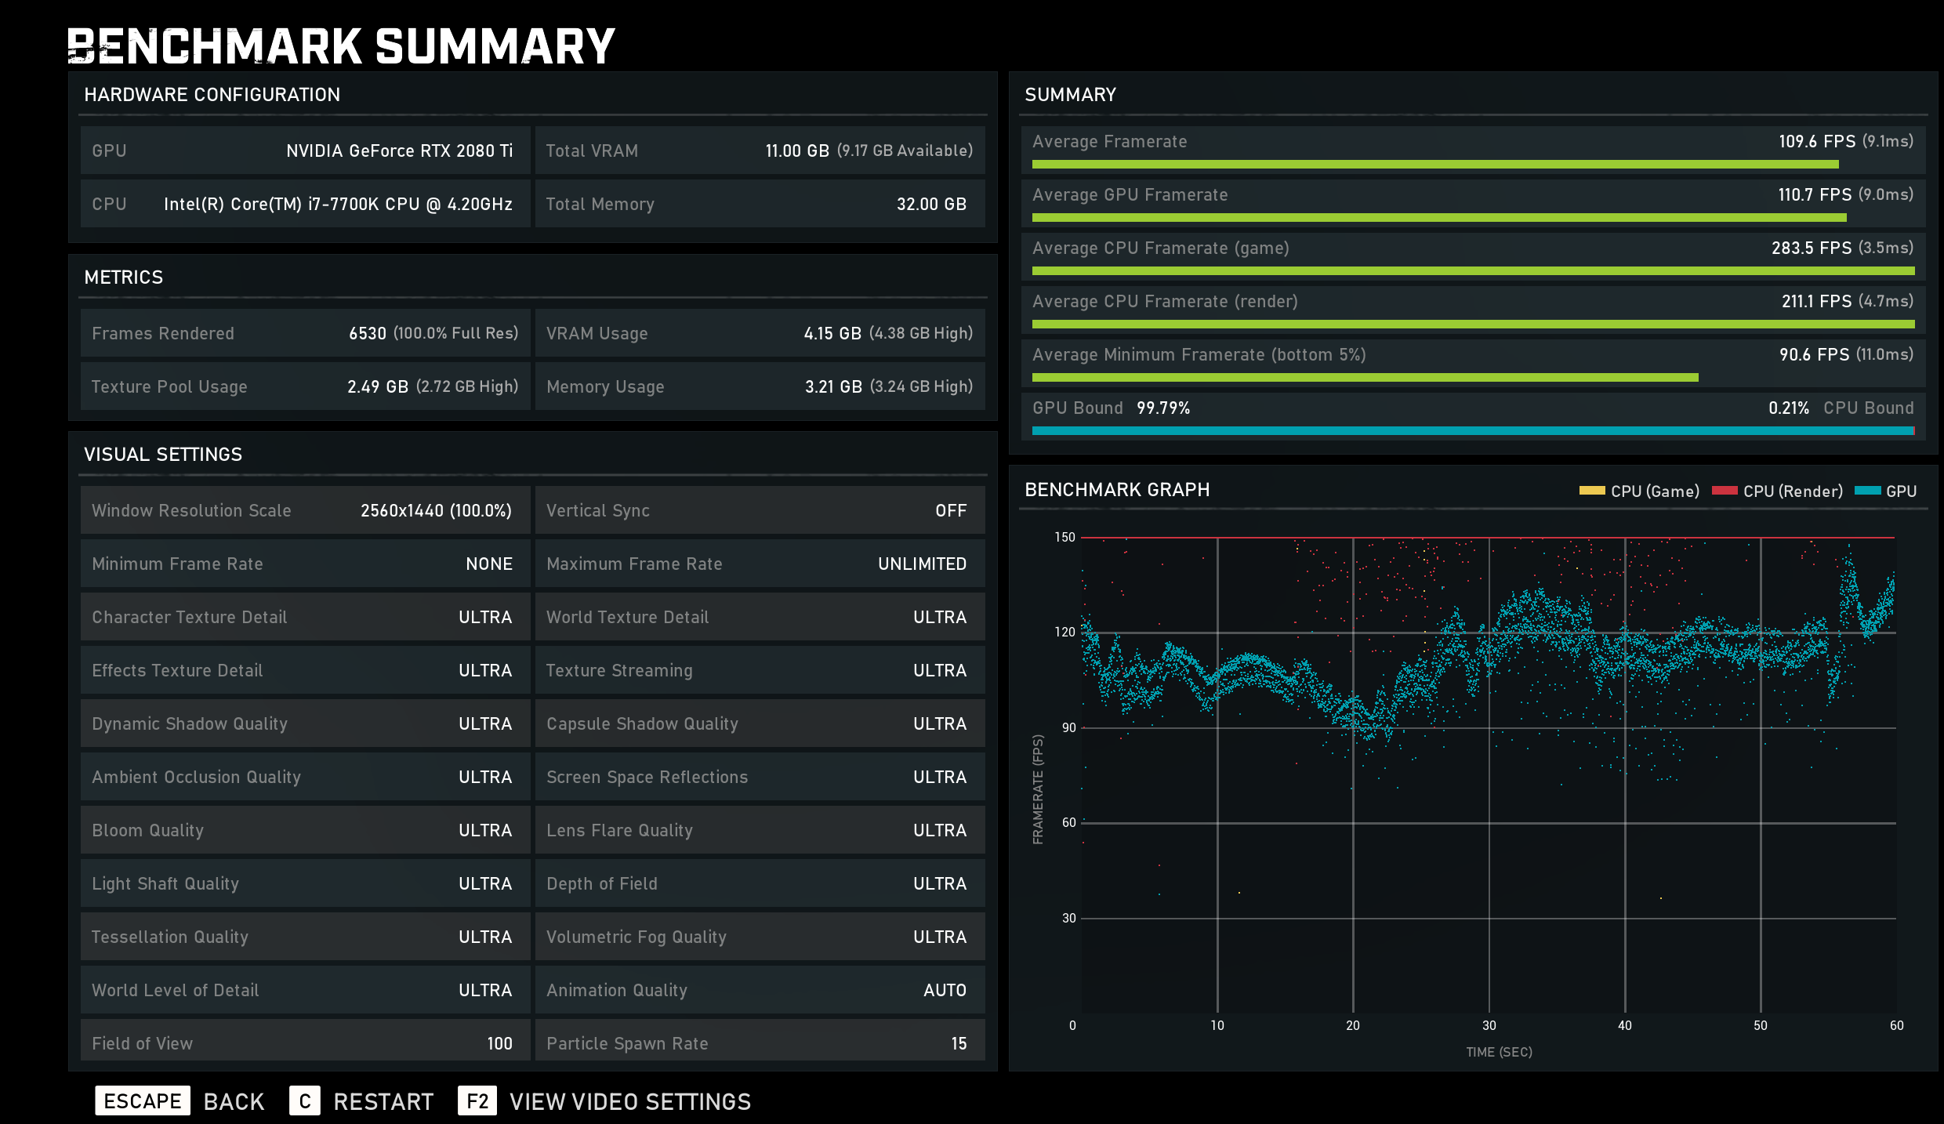Click the red CPU (Render) legend swatch

pyautogui.click(x=1725, y=491)
